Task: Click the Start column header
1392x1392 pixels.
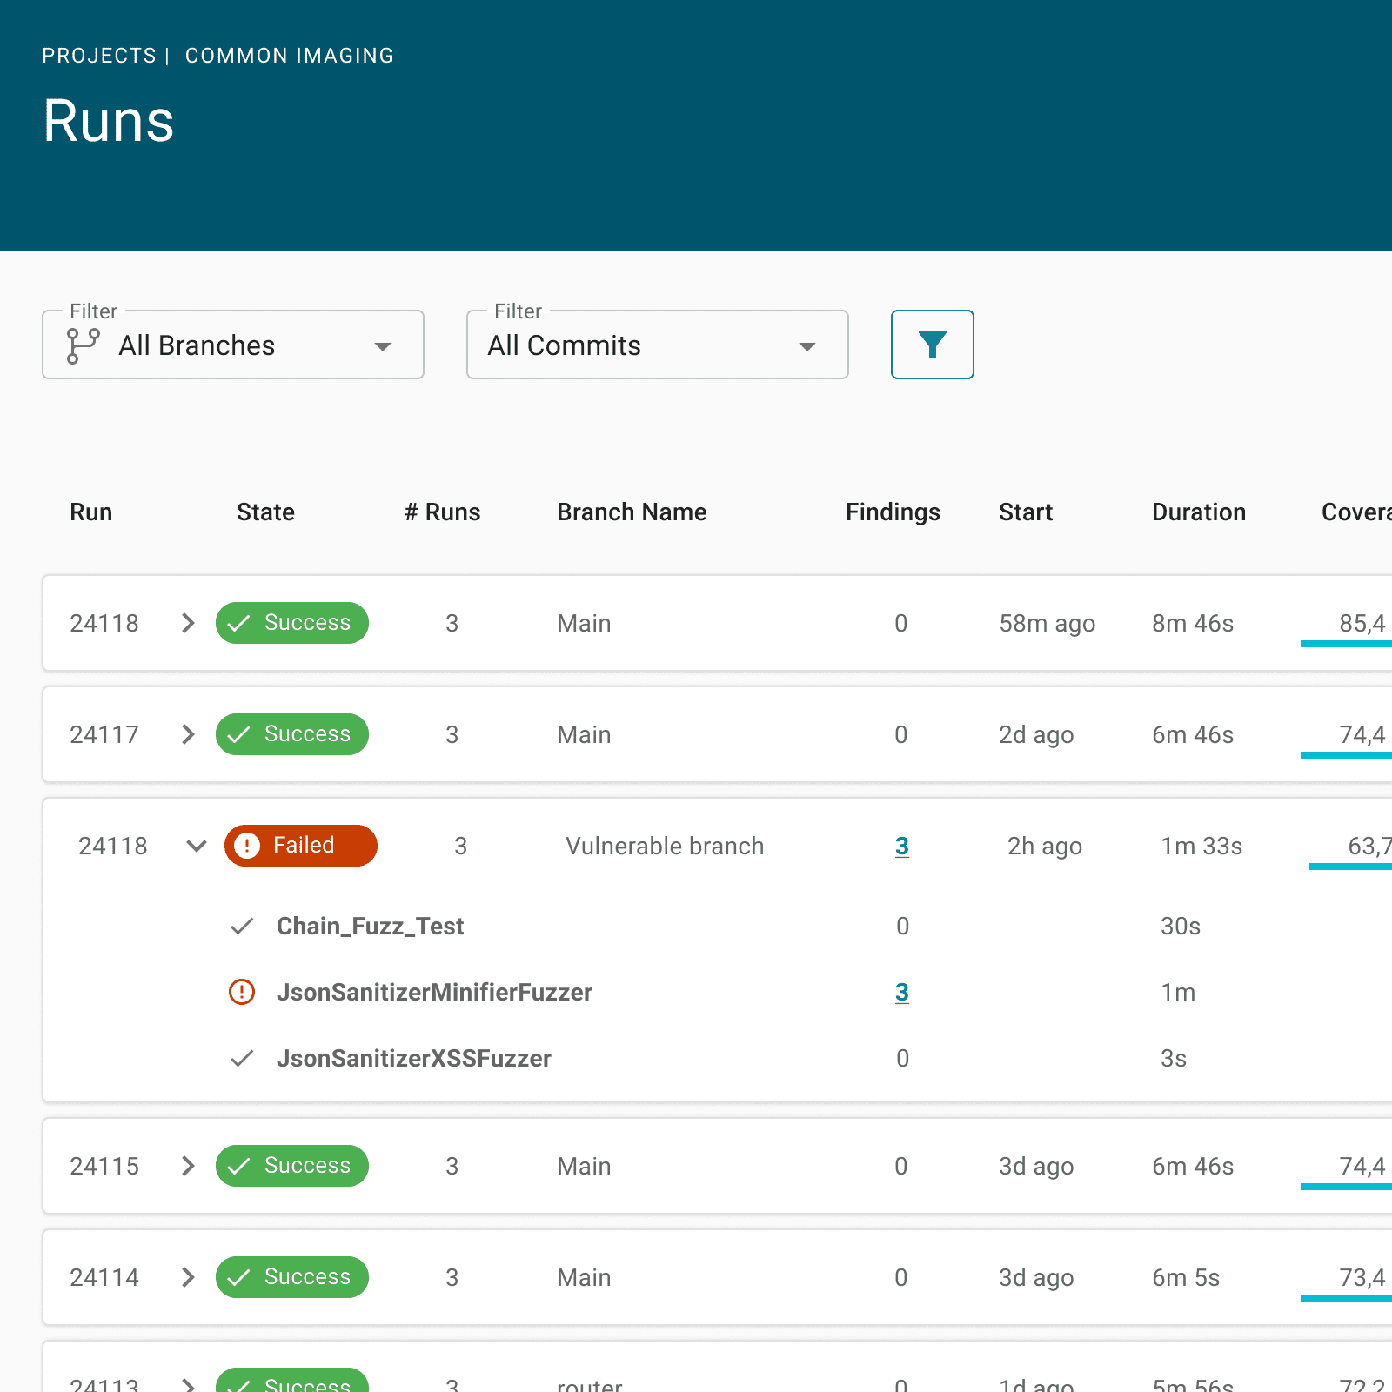Action: (x=1026, y=512)
